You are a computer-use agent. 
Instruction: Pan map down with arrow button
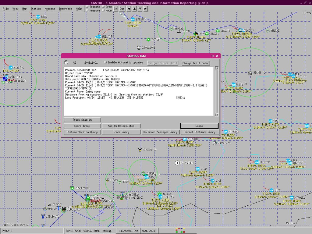click(140, 9)
